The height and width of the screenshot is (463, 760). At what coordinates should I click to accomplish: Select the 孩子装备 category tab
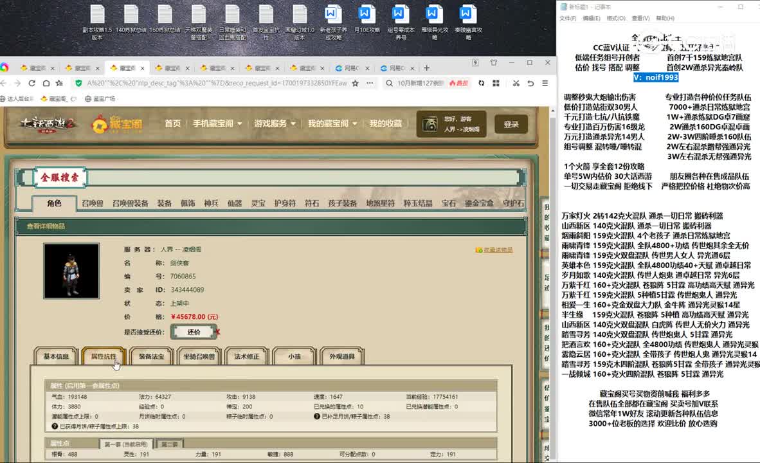(342, 203)
